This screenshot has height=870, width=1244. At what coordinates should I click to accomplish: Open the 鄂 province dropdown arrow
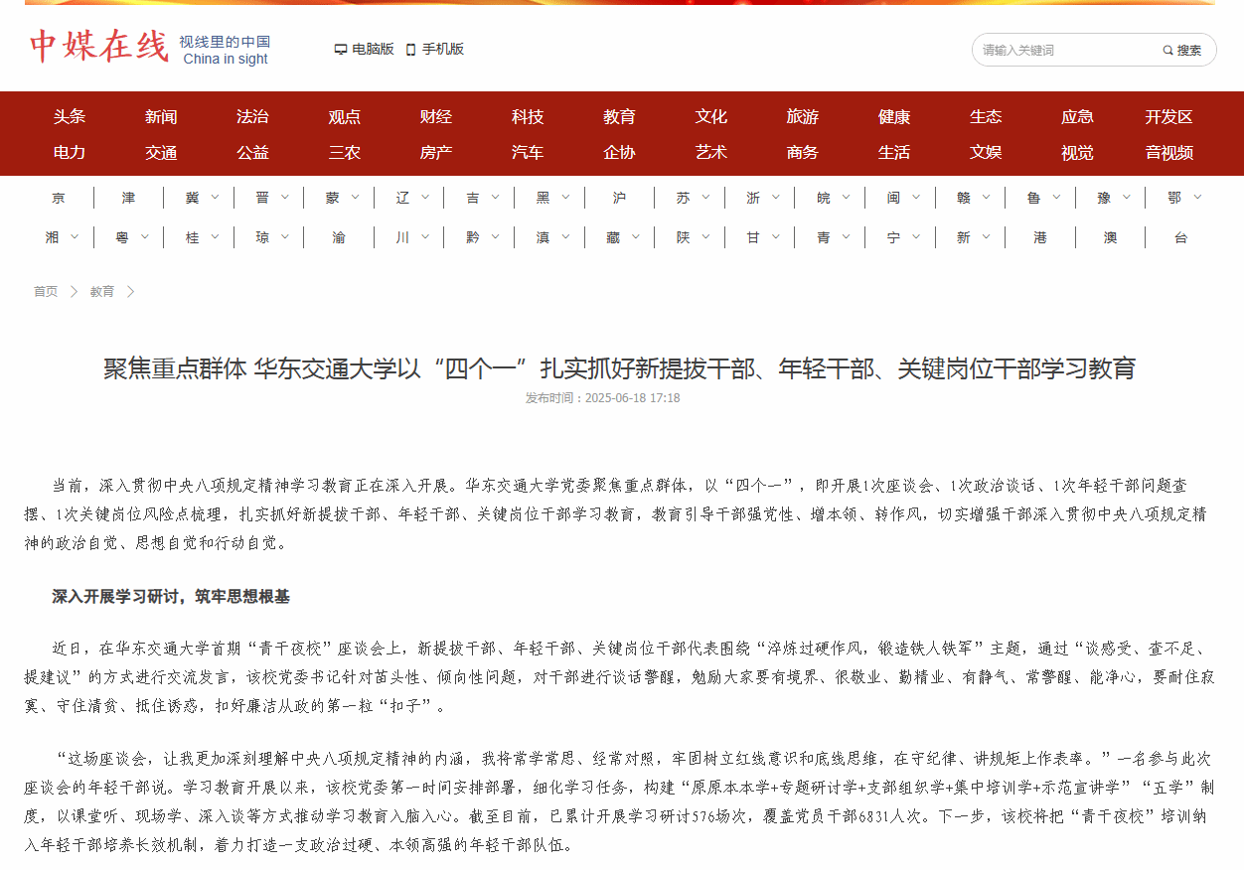click(1197, 198)
